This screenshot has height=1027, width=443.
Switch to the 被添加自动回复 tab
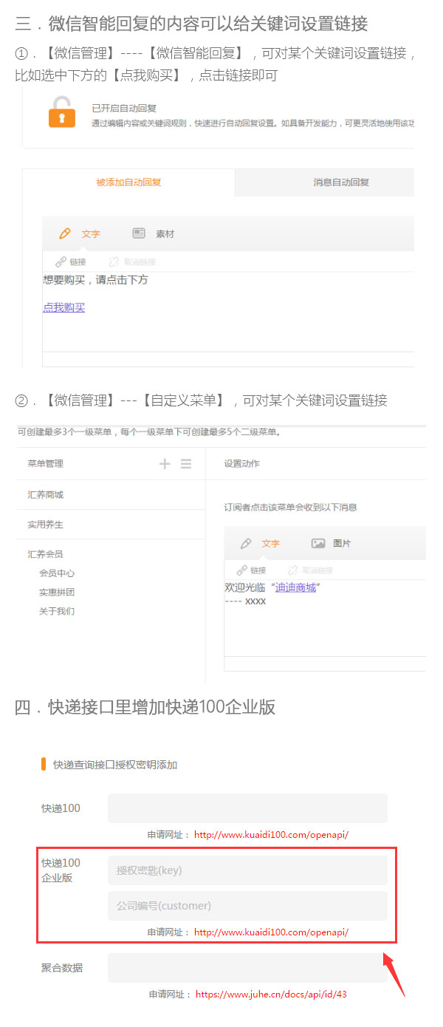point(128,182)
